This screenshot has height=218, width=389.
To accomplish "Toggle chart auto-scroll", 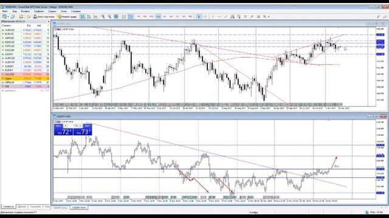I will point(124,16).
